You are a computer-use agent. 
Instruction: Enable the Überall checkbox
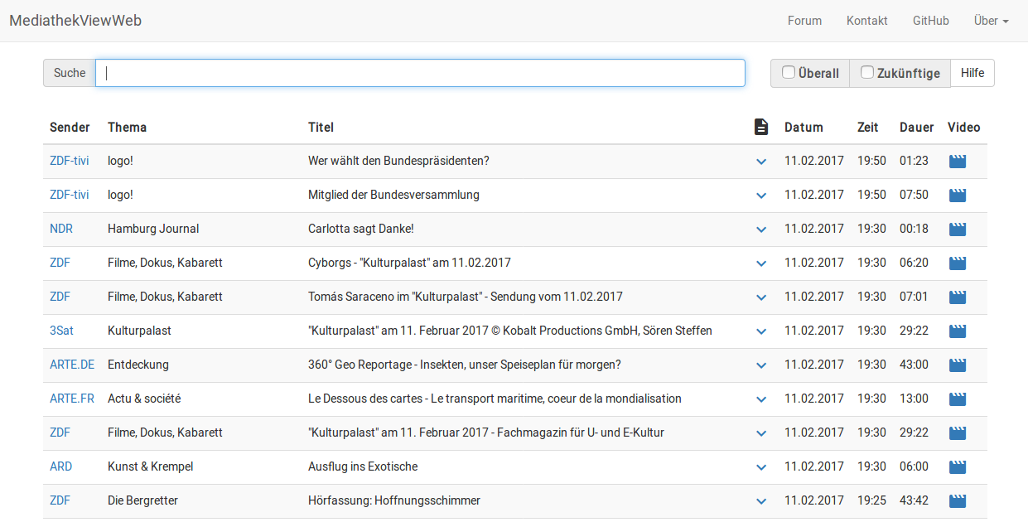coord(788,72)
